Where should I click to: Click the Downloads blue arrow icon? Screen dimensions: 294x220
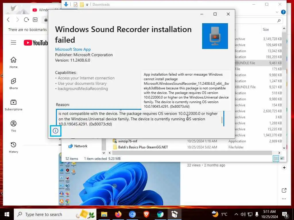(x=66, y=4)
